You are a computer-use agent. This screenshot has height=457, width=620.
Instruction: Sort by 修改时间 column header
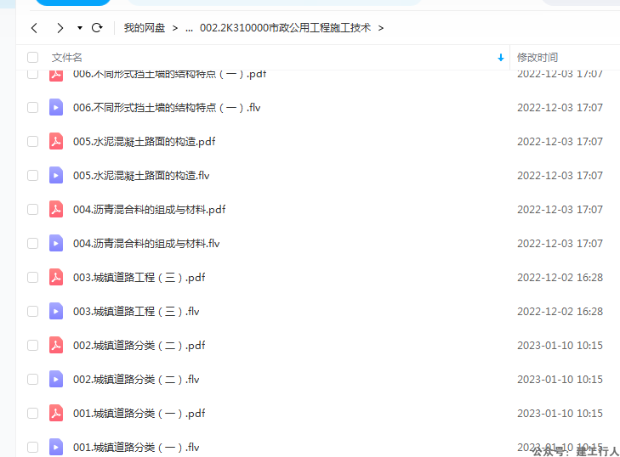[538, 57]
